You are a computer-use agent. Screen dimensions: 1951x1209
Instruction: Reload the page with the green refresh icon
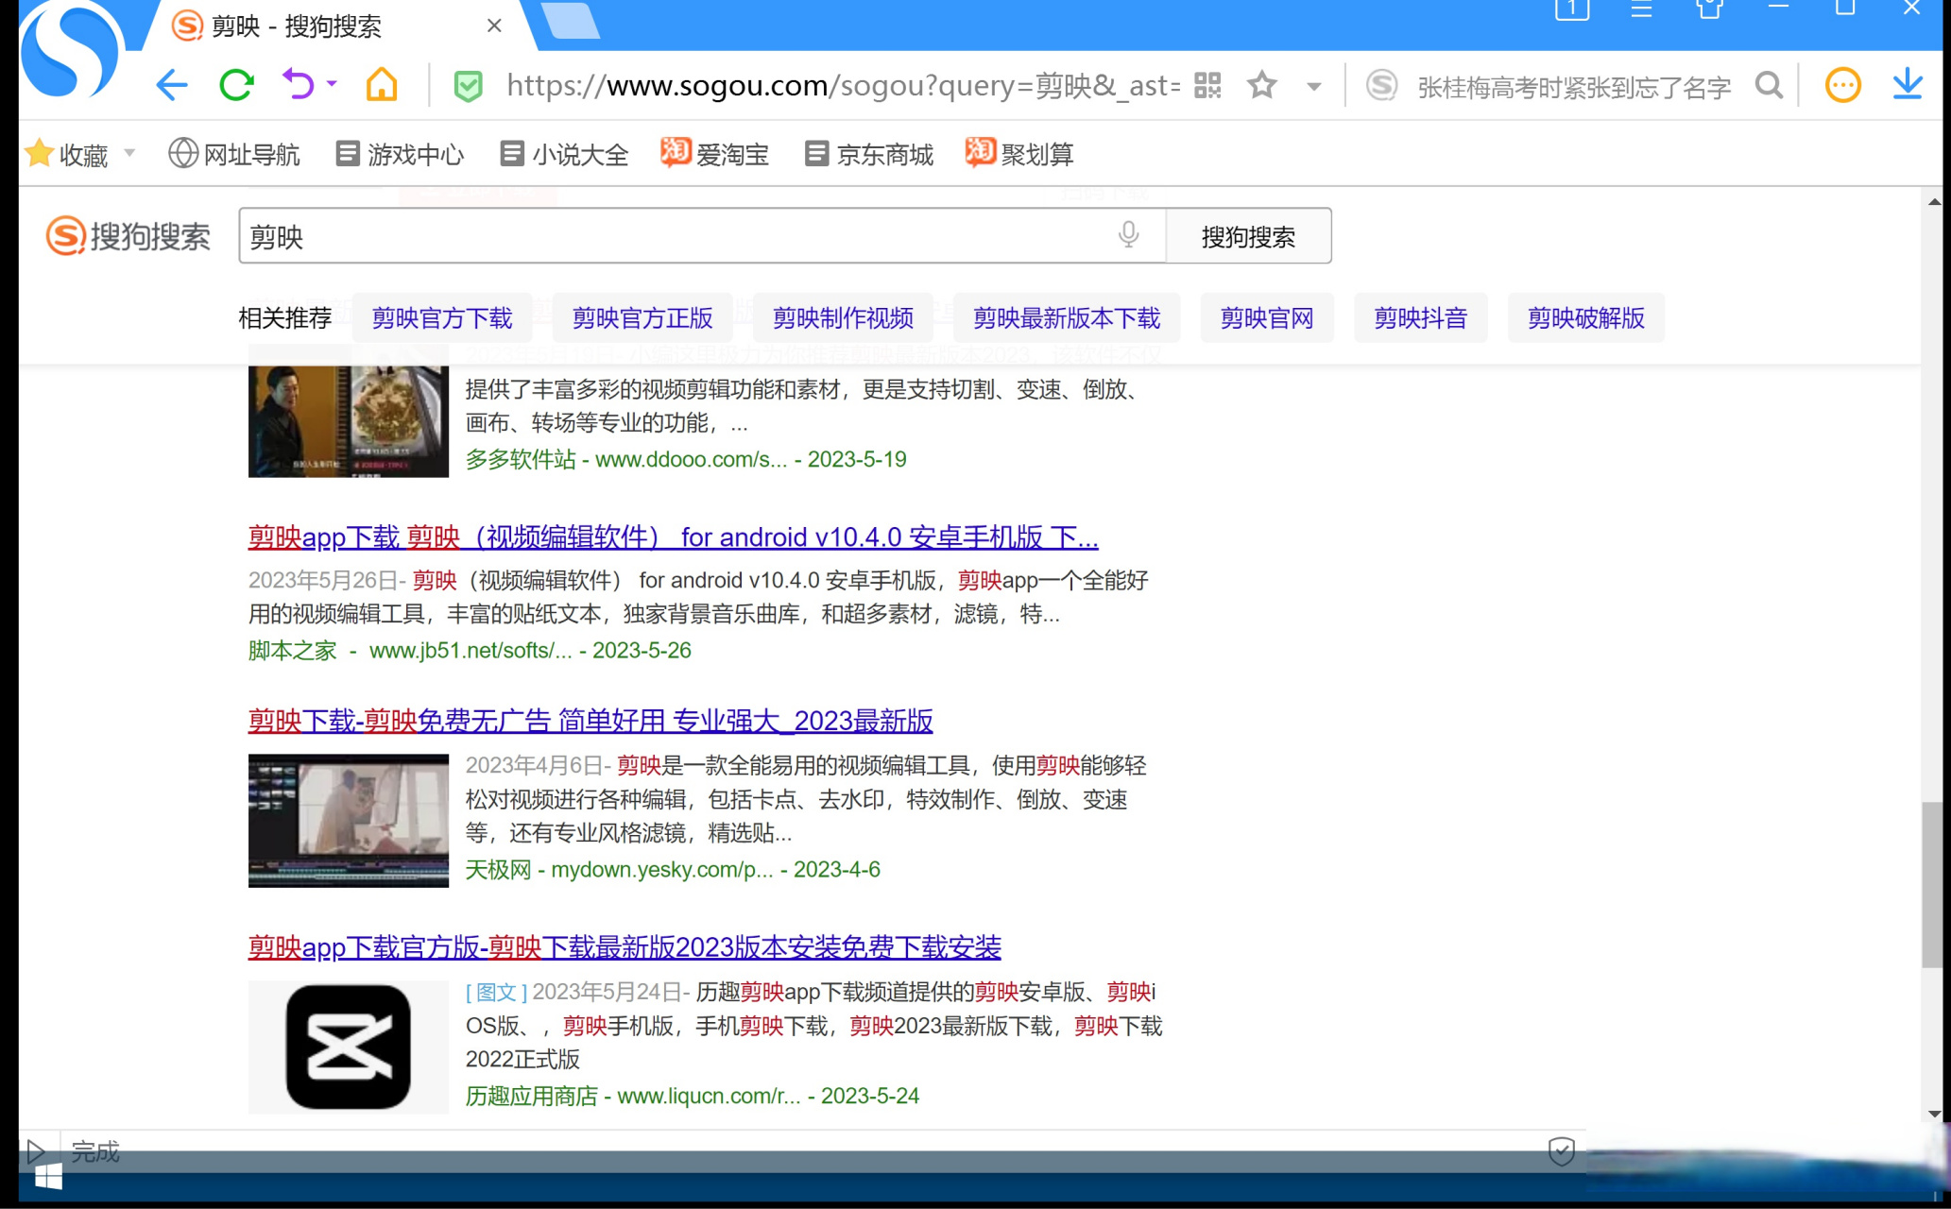pyautogui.click(x=236, y=86)
